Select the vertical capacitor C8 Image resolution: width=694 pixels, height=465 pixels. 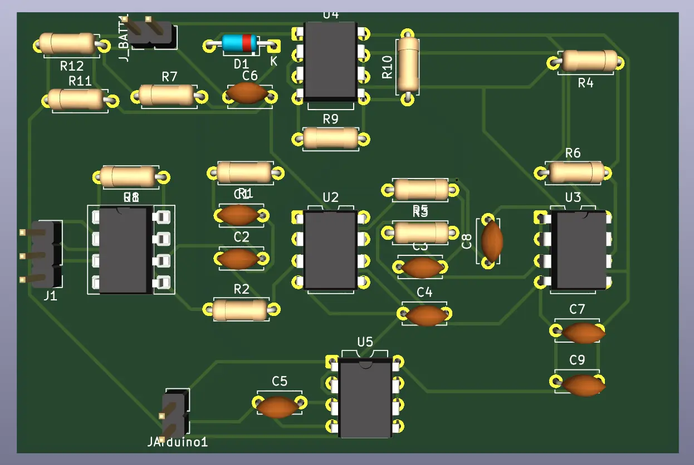pyautogui.click(x=492, y=240)
